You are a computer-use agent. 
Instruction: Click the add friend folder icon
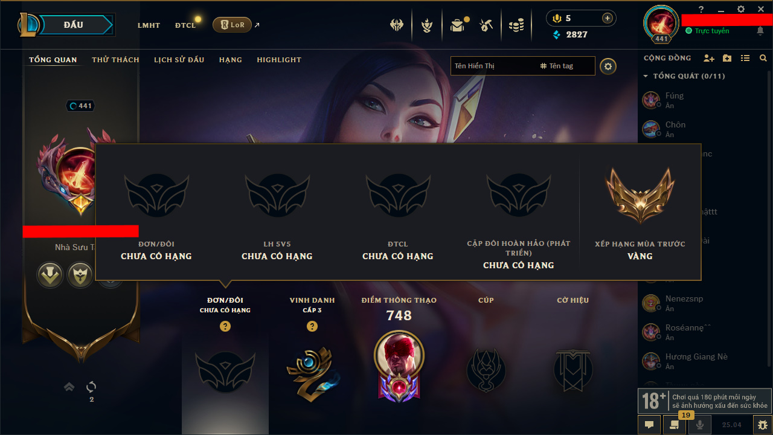tap(727, 58)
